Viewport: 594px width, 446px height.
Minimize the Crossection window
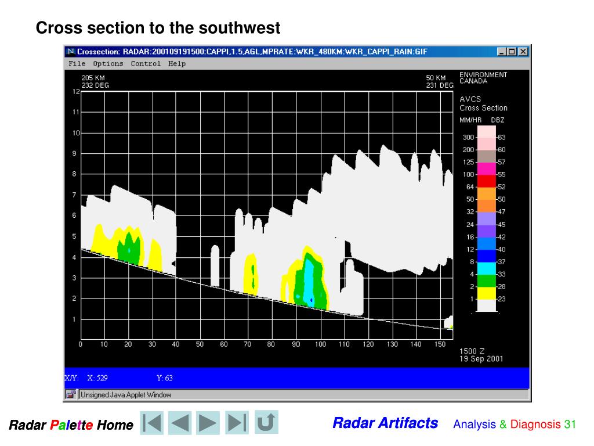502,52
